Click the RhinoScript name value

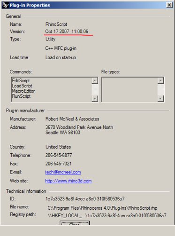[56, 24]
